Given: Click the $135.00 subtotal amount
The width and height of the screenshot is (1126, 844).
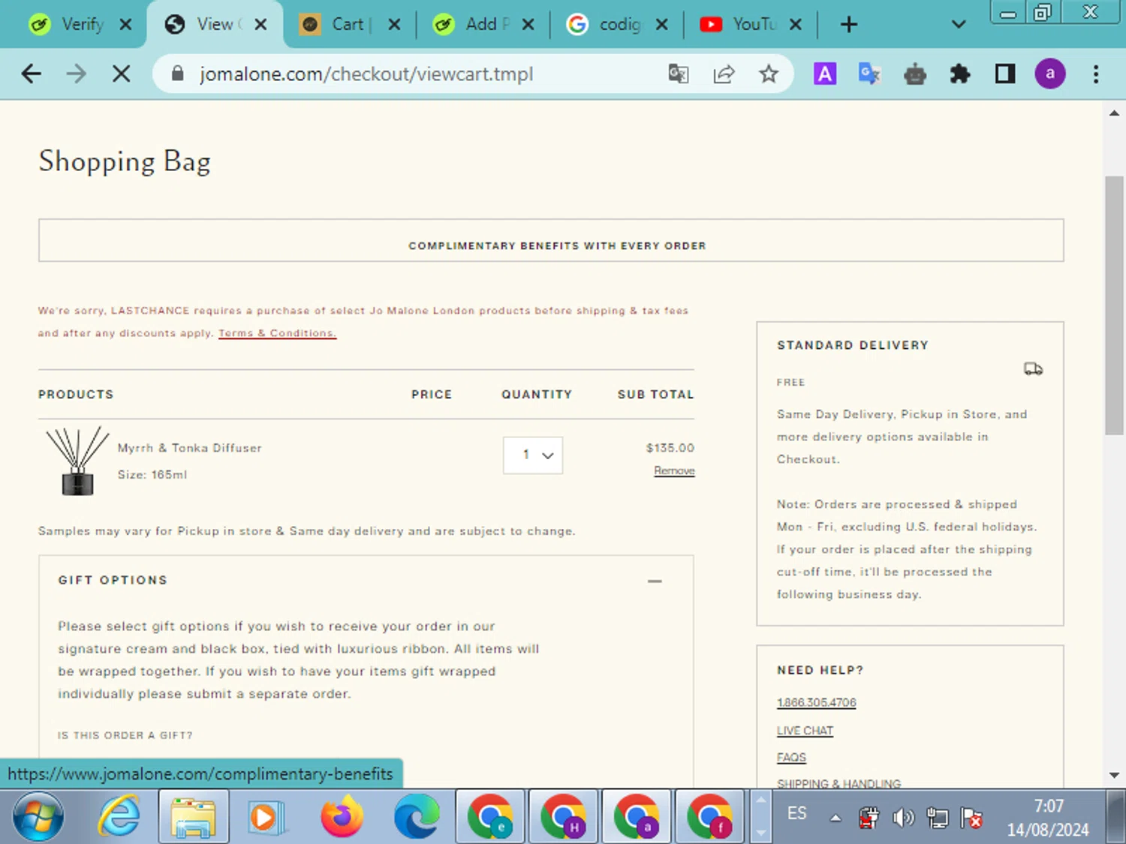Looking at the screenshot, I should click(x=670, y=448).
